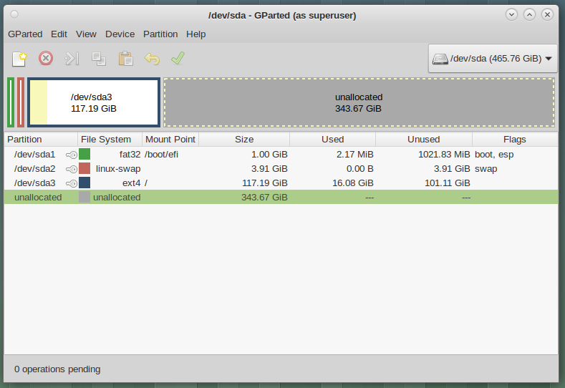Sort by the File System column header
The height and width of the screenshot is (388, 565).
click(x=106, y=139)
